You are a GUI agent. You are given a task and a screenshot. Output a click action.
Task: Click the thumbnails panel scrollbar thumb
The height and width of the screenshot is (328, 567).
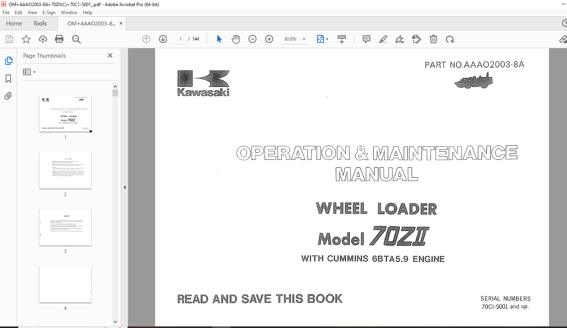(x=115, y=93)
